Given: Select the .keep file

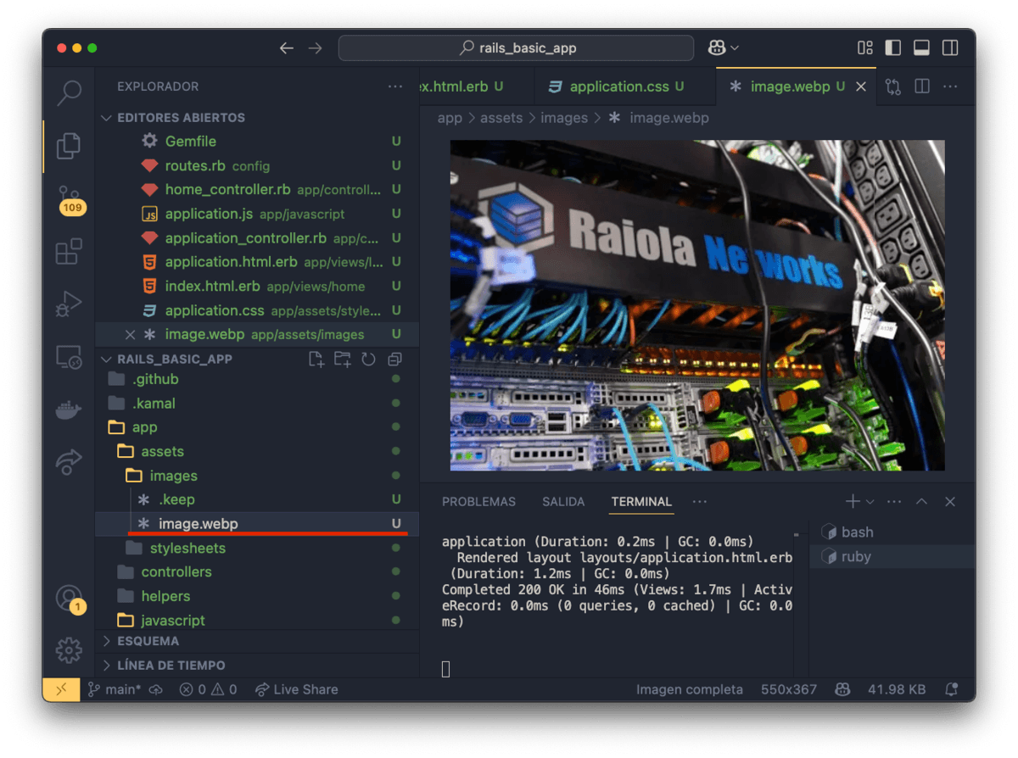Looking at the screenshot, I should [x=258, y=499].
